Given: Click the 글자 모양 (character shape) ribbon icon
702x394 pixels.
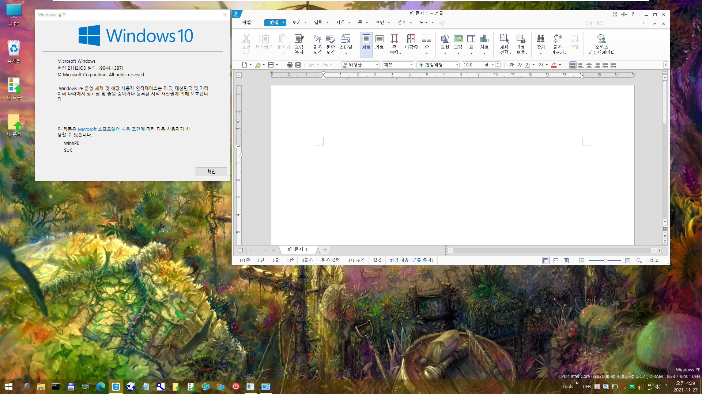Looking at the screenshot, I should 317,44.
